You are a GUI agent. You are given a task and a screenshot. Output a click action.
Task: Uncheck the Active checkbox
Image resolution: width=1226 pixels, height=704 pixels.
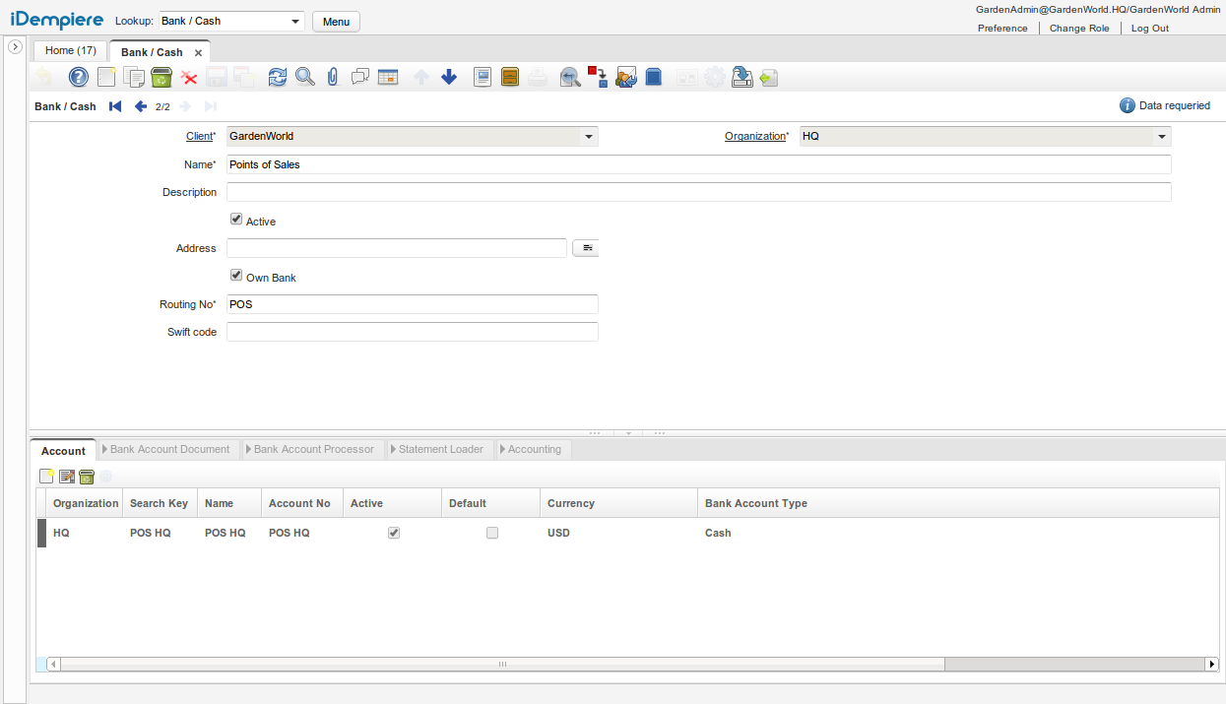click(x=236, y=221)
